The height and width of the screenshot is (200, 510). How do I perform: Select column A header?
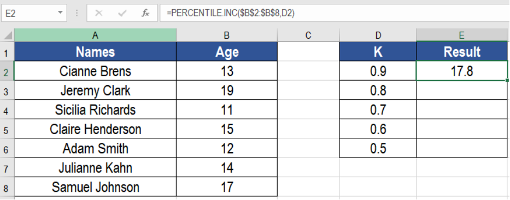coord(95,35)
